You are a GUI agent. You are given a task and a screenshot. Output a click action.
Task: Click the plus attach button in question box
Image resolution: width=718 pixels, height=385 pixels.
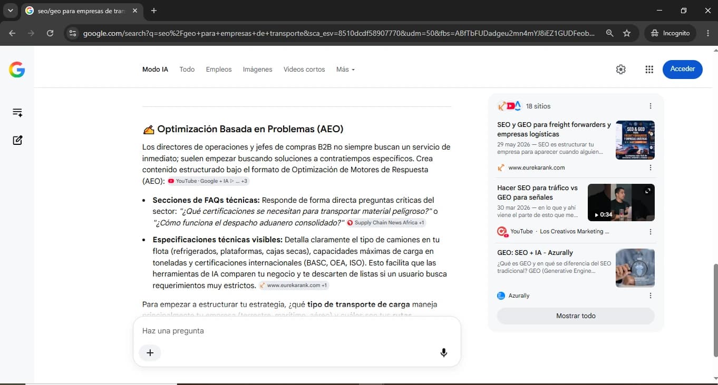point(150,353)
